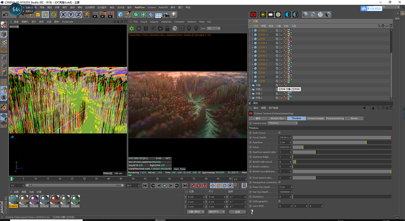The height and width of the screenshot is (221, 405).
Task: Open the Chn DL channel dropdown
Action: click(214, 28)
